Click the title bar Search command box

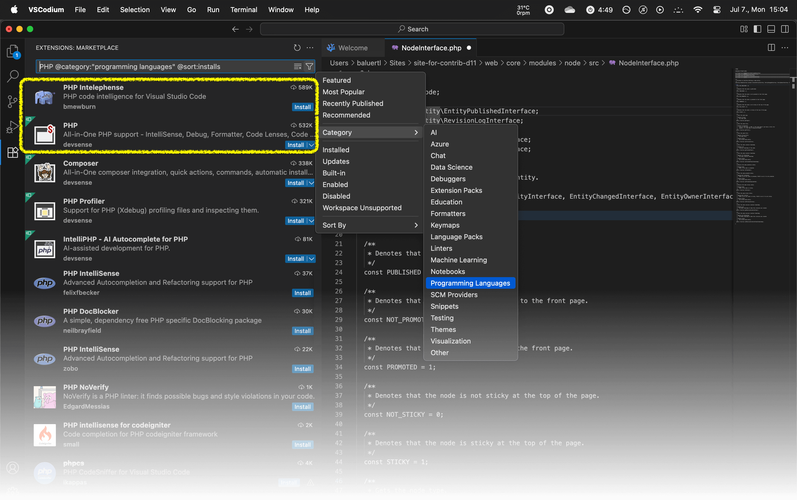412,29
